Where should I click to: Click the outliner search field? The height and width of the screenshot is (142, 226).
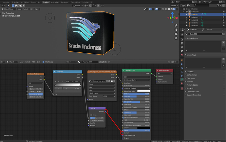tap(201, 6)
